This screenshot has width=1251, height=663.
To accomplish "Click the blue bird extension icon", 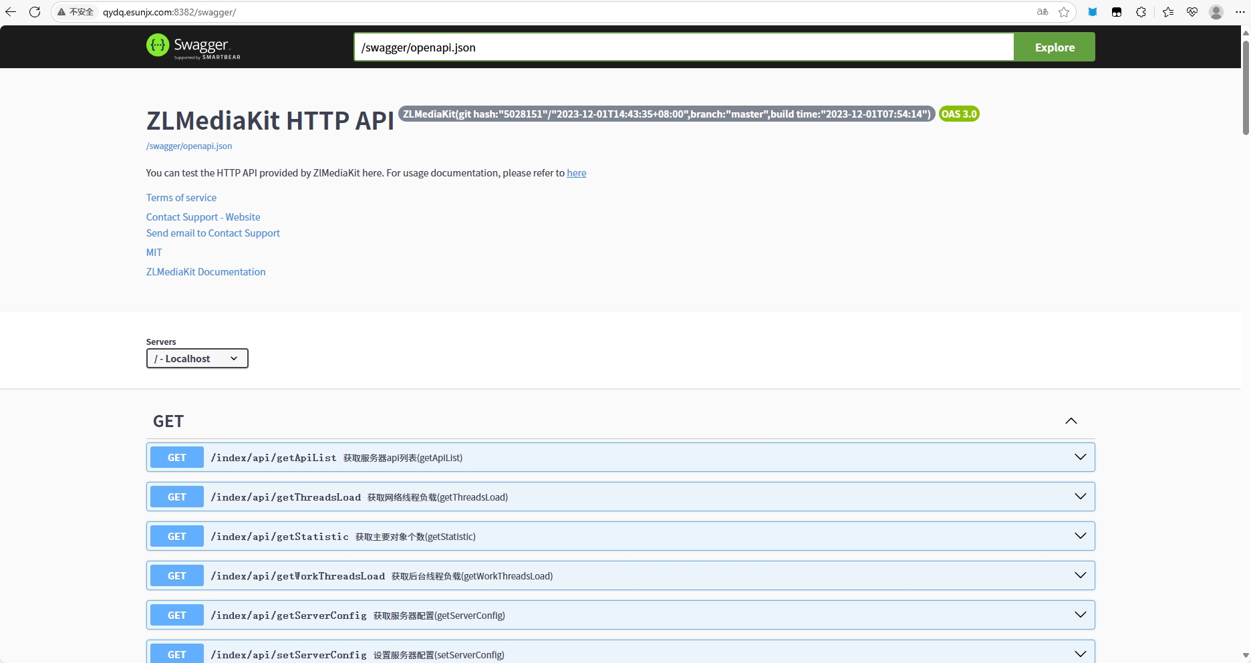I will tap(1093, 12).
